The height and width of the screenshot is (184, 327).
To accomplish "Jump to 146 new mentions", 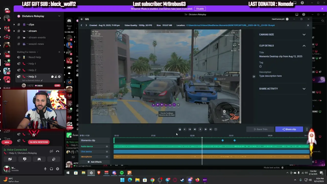I will pyautogui.click(x=39, y=142).
